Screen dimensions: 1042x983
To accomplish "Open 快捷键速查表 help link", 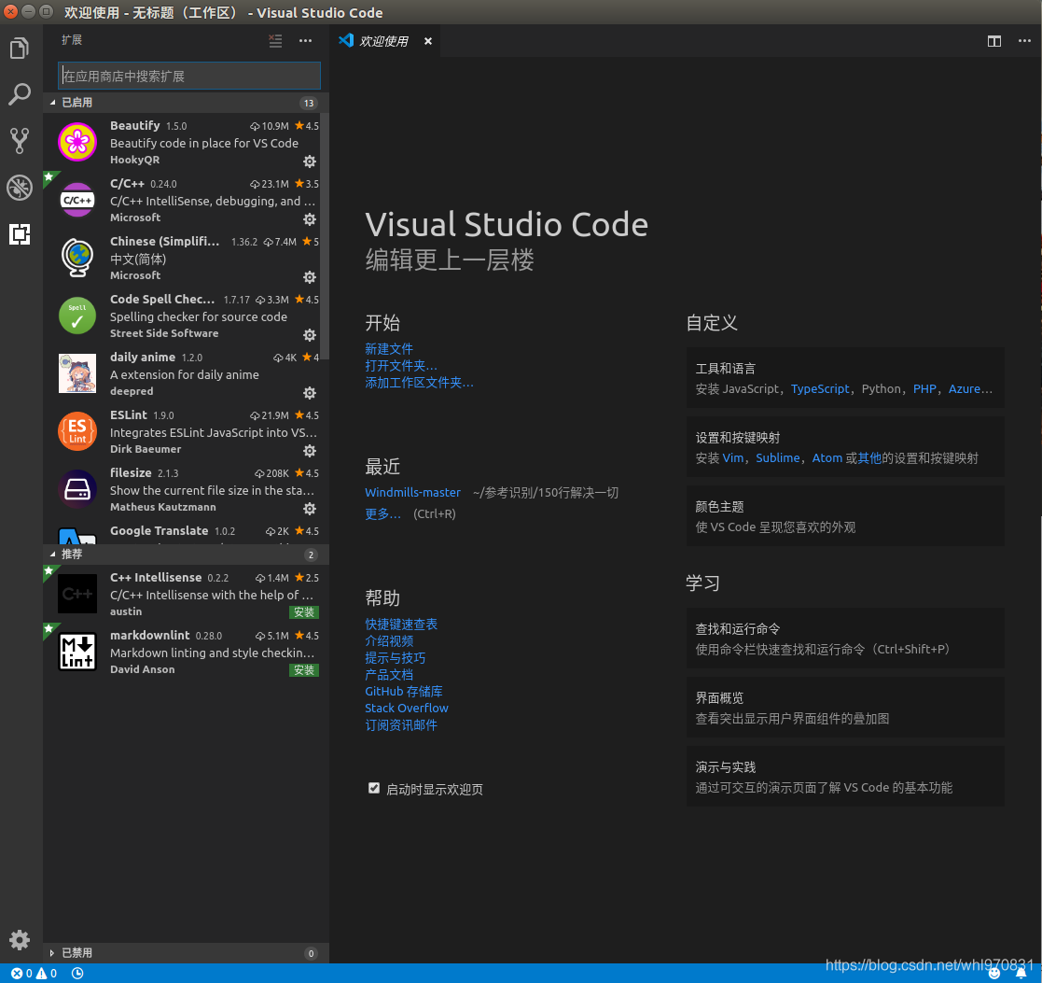I will tap(401, 624).
